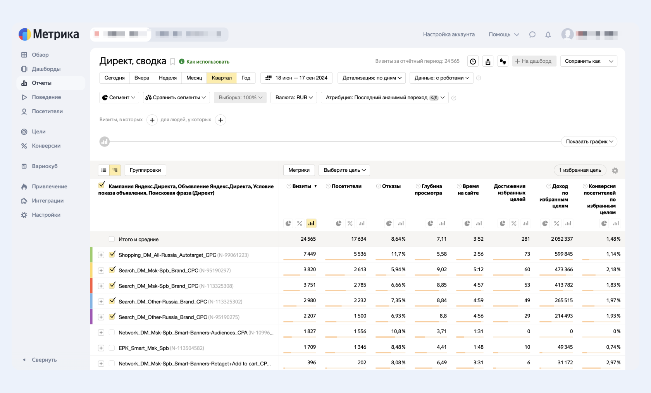The width and height of the screenshot is (651, 393).
Task: Expand Shopping_DM_All-Russia_Autotarget_CPC row
Action: point(101,255)
